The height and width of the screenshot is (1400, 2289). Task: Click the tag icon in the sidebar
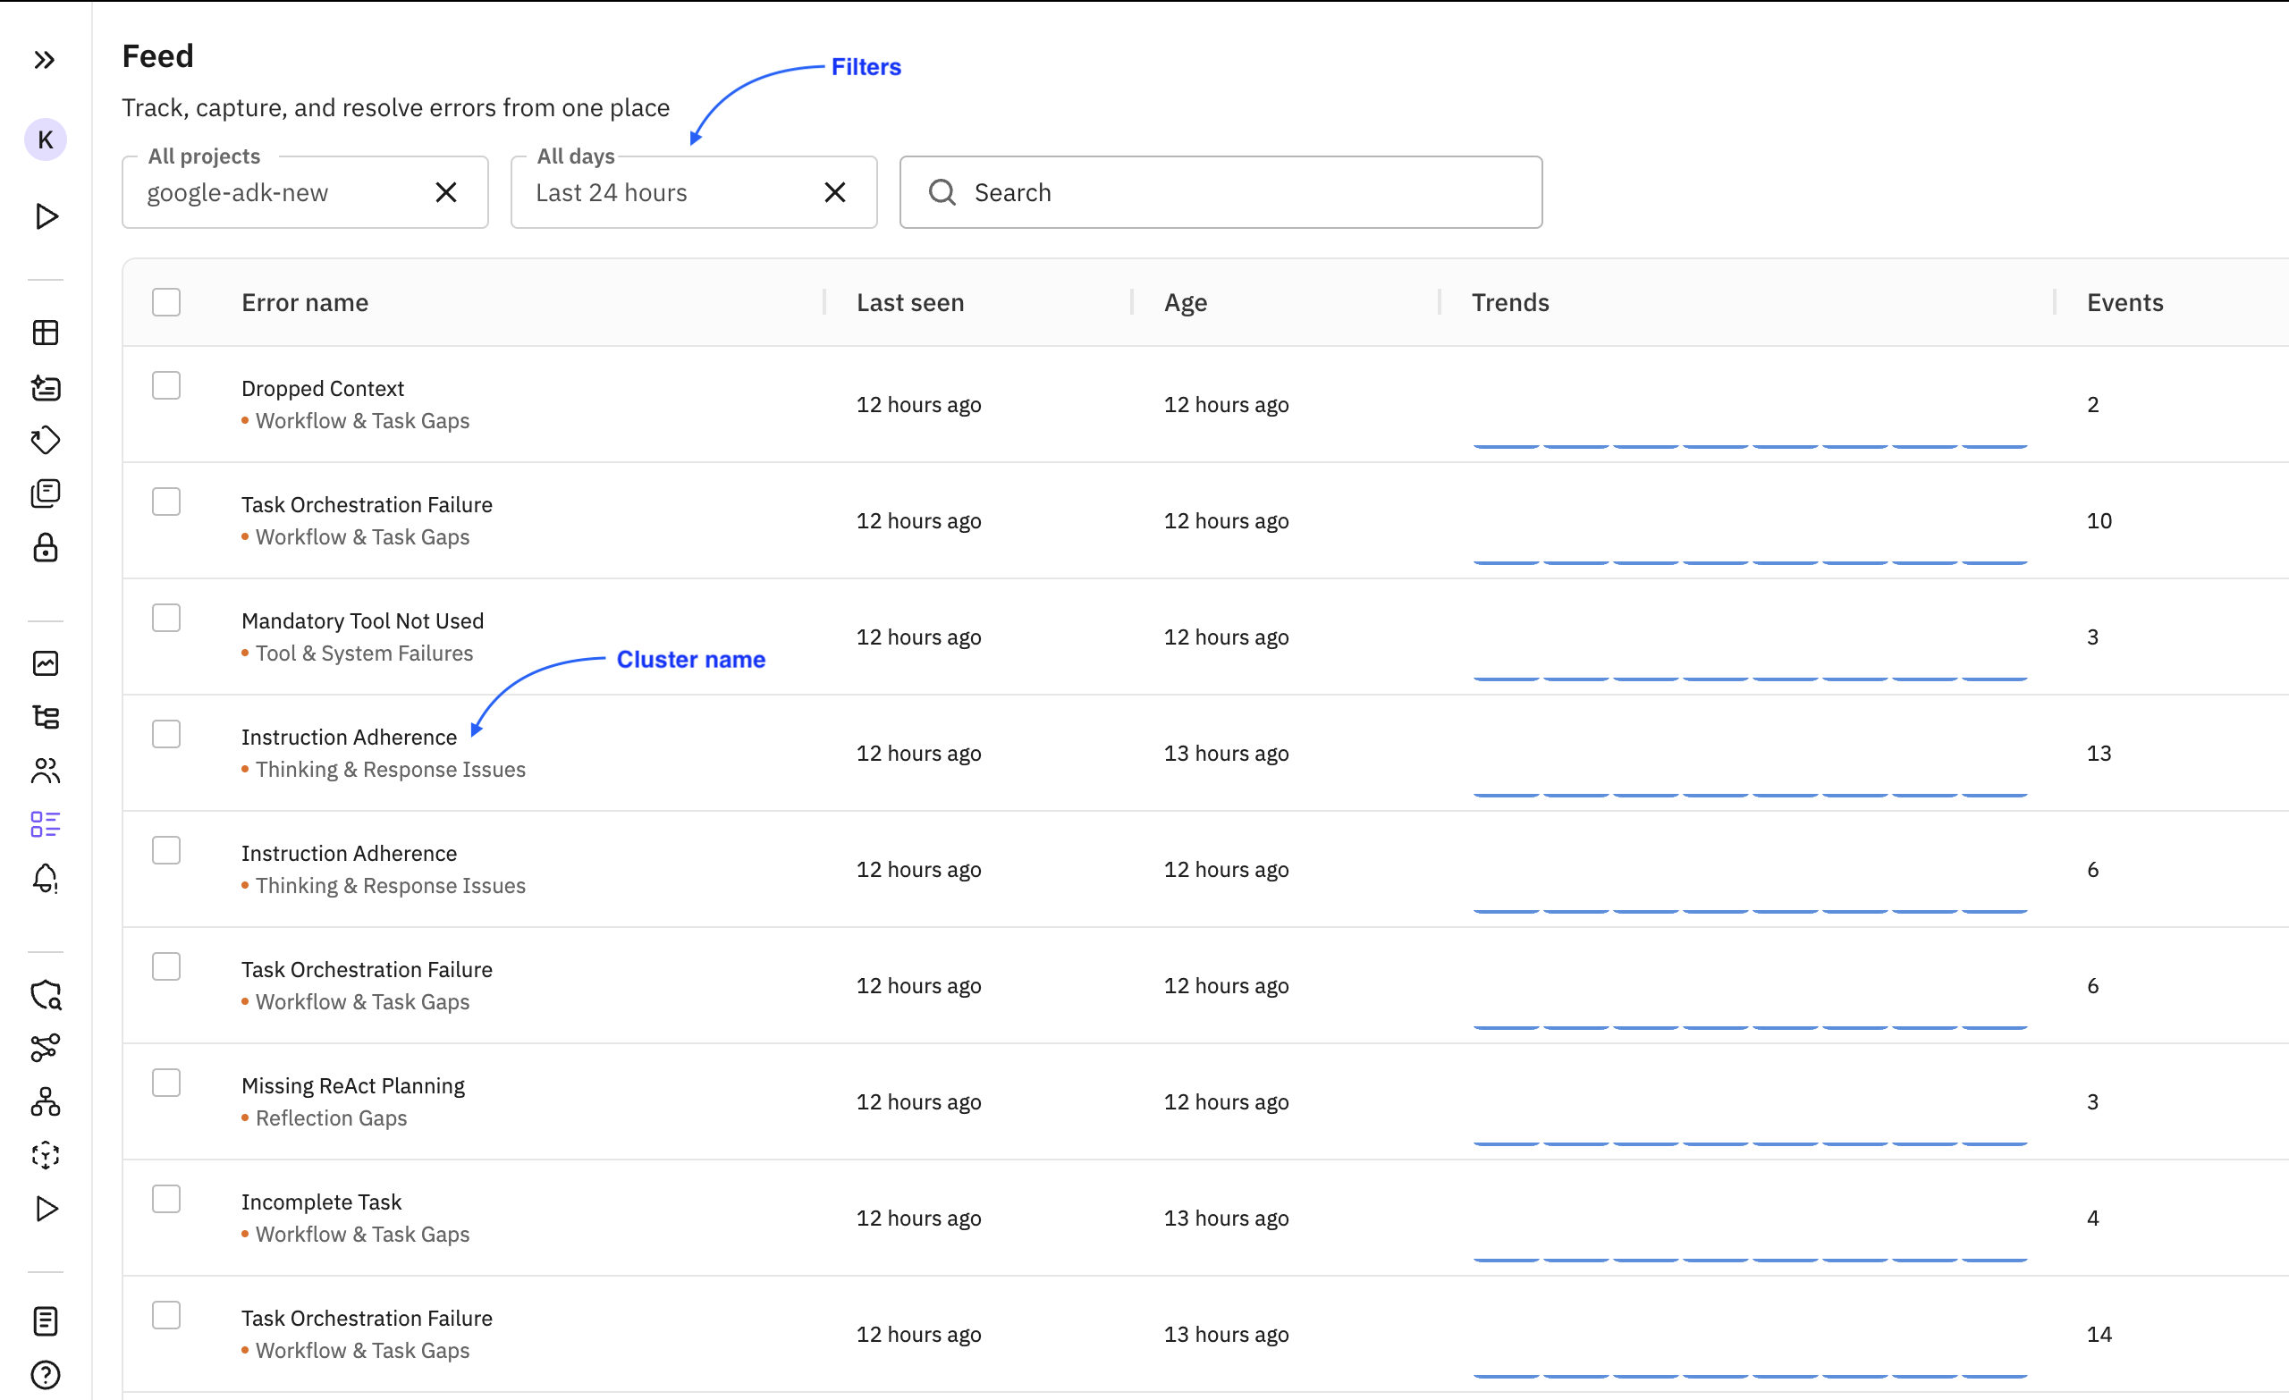[x=46, y=441]
